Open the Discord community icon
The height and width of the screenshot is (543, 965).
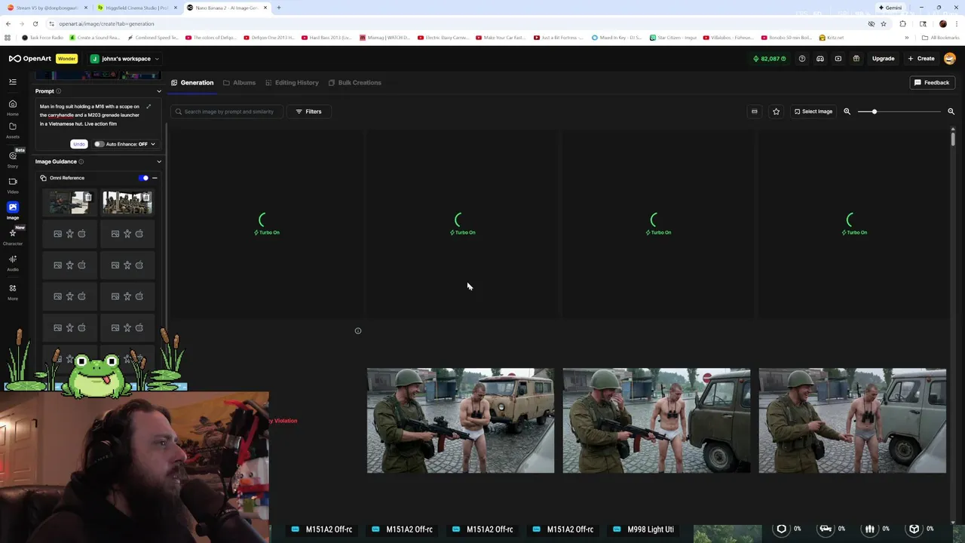point(820,58)
